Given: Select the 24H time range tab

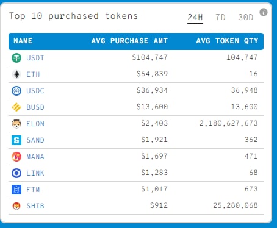Looking at the screenshot, I should tap(195, 18).
